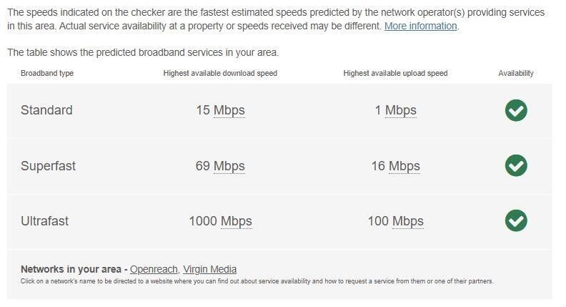
Task: Click the Standard availability checkmark icon
Action: pyautogui.click(x=516, y=110)
